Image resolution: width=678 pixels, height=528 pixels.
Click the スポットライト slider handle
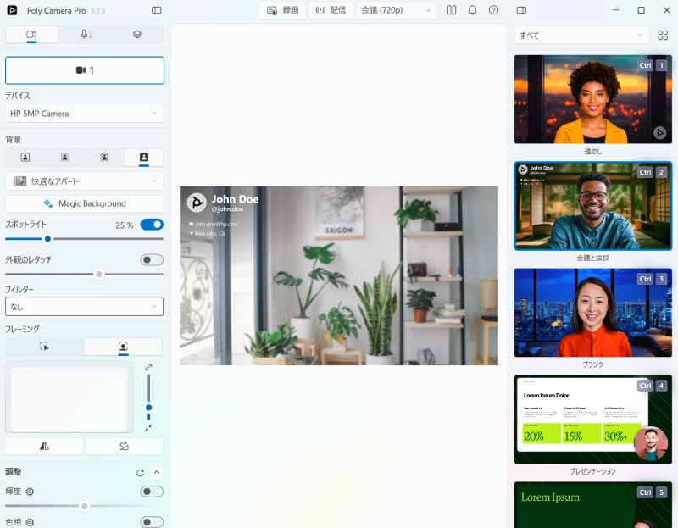(x=47, y=239)
